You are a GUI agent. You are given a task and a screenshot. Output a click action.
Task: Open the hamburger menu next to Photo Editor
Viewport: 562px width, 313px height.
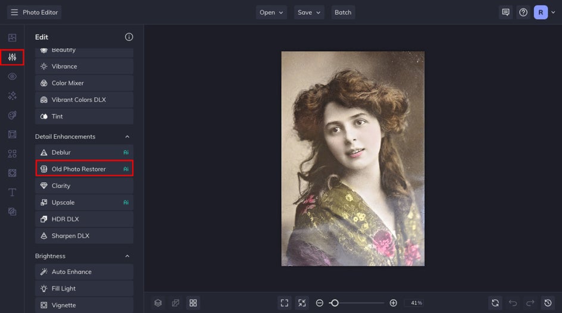pyautogui.click(x=14, y=12)
